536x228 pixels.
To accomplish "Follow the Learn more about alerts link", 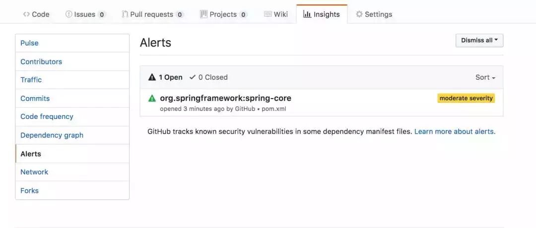I will (455, 131).
